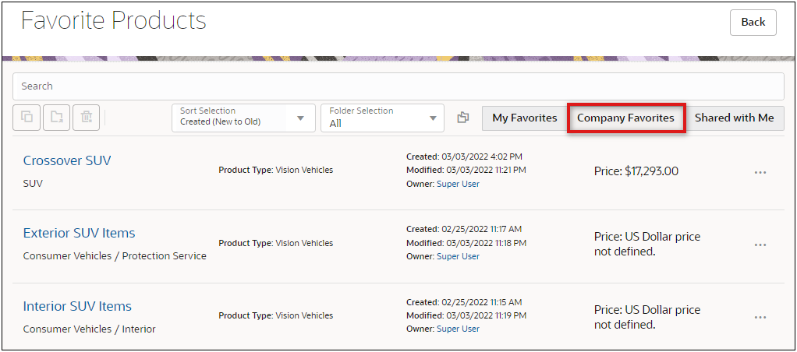
Task: Open the Crossover SUV product link
Action: (67, 160)
